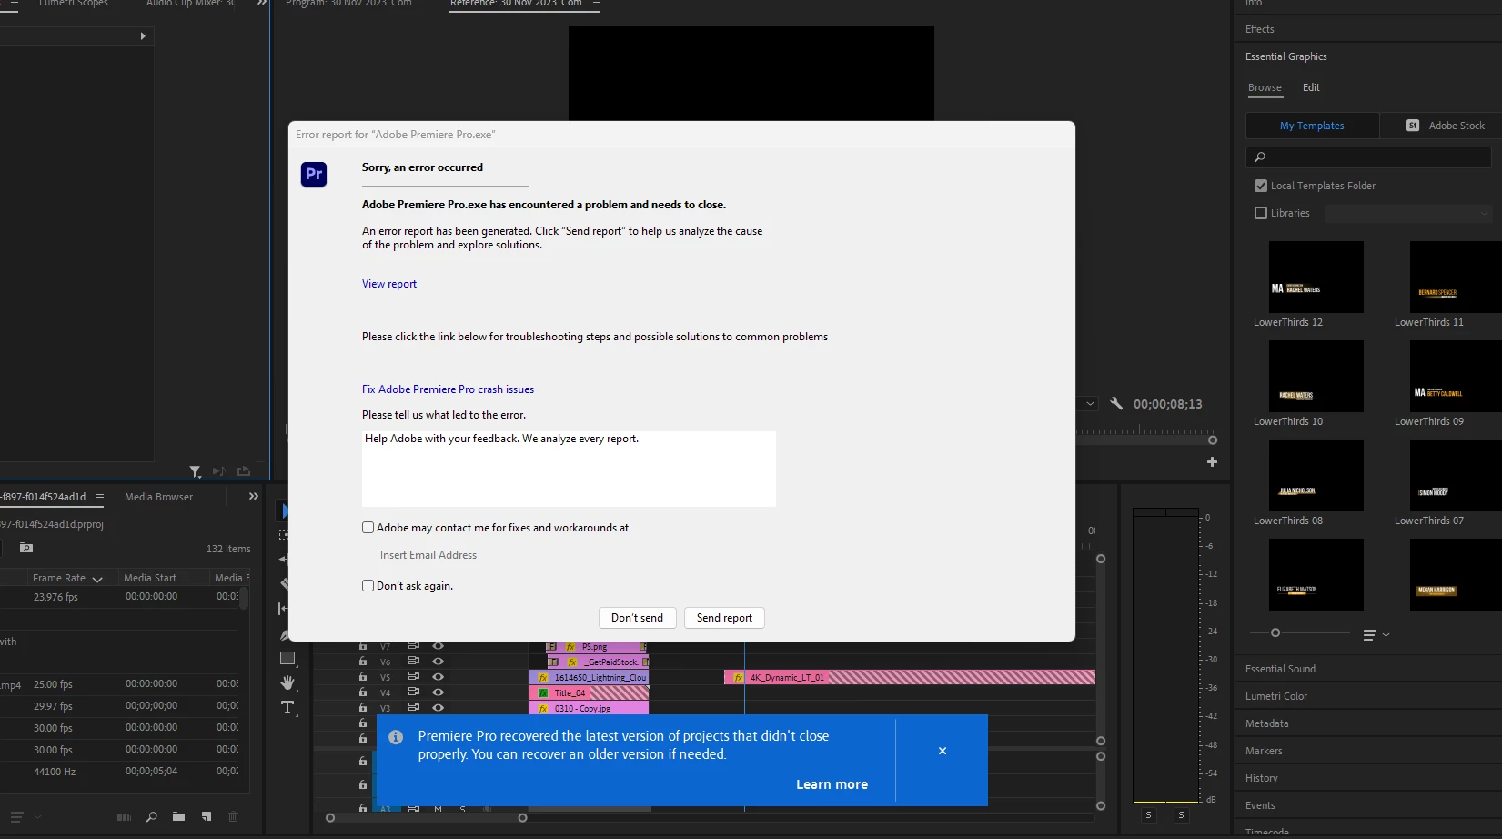Click the New Item icon in Project panel
1502x839 pixels.
pyautogui.click(x=207, y=817)
